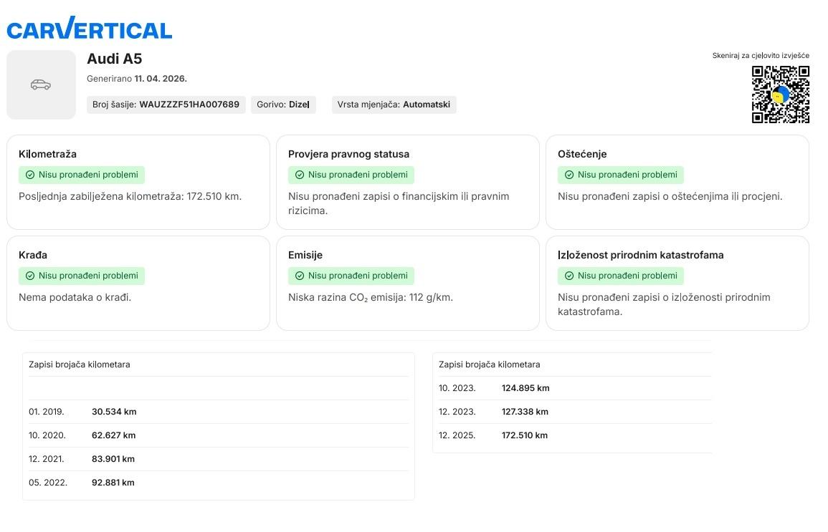
Task: Click the Krađa card heading
Action: 33,255
